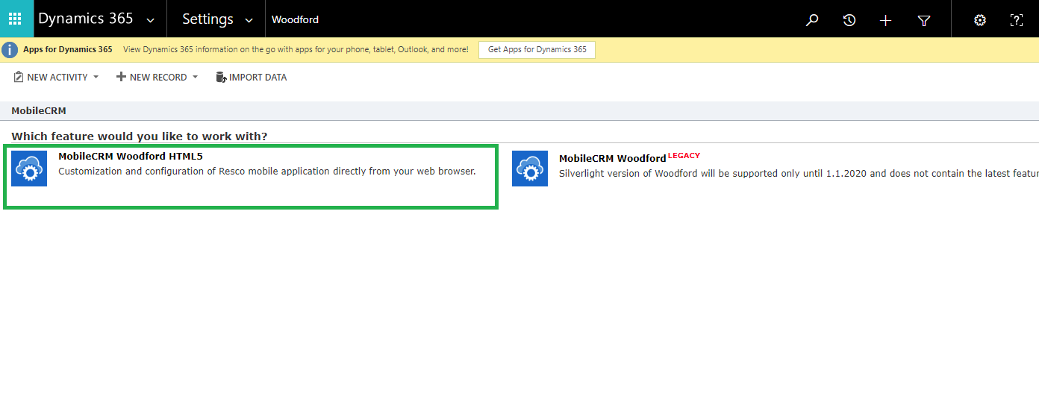Click the New Activity clipboard icon
The image size is (1039, 393).
tap(19, 77)
